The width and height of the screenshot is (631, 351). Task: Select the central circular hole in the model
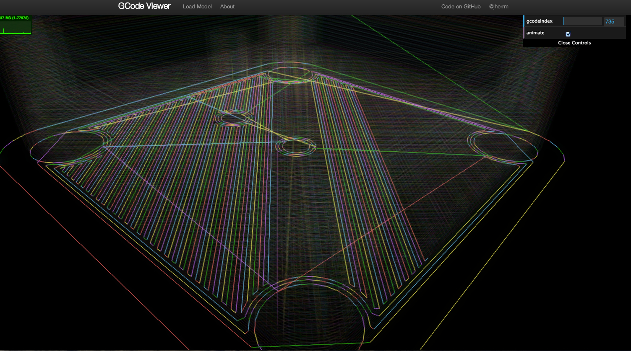click(x=296, y=147)
